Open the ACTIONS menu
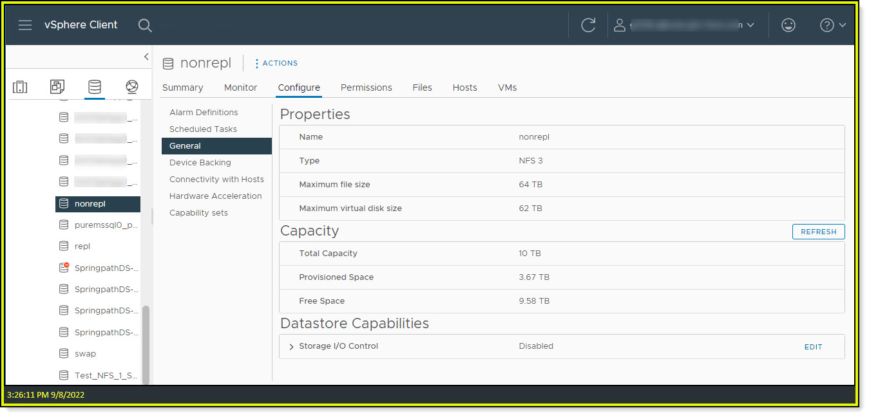Viewport: 869px width, 417px height. 276,63
